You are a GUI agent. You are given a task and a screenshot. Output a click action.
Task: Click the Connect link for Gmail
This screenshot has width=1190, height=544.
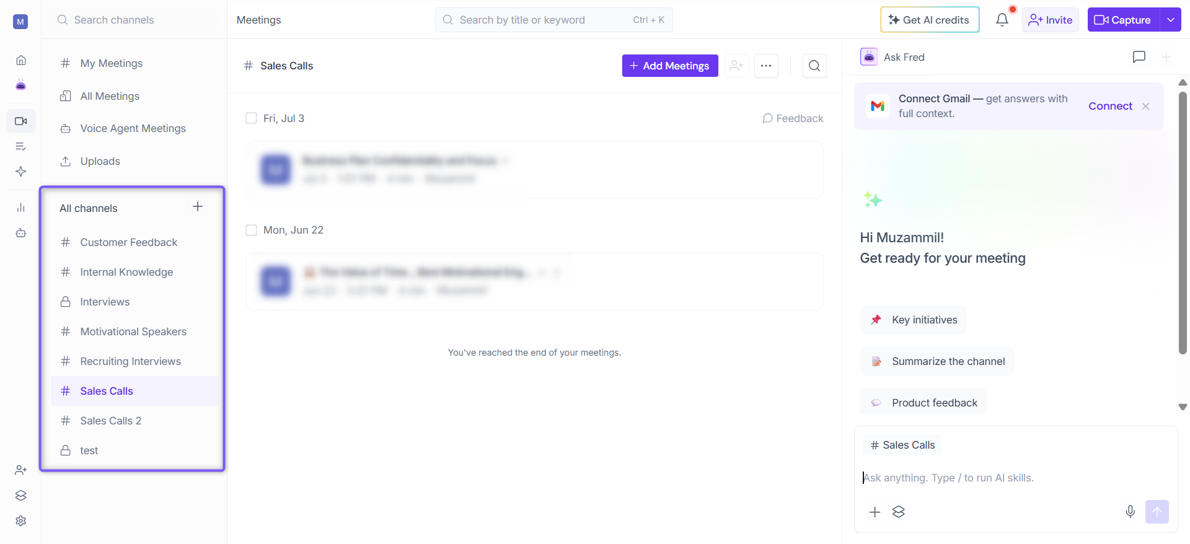pyautogui.click(x=1110, y=106)
